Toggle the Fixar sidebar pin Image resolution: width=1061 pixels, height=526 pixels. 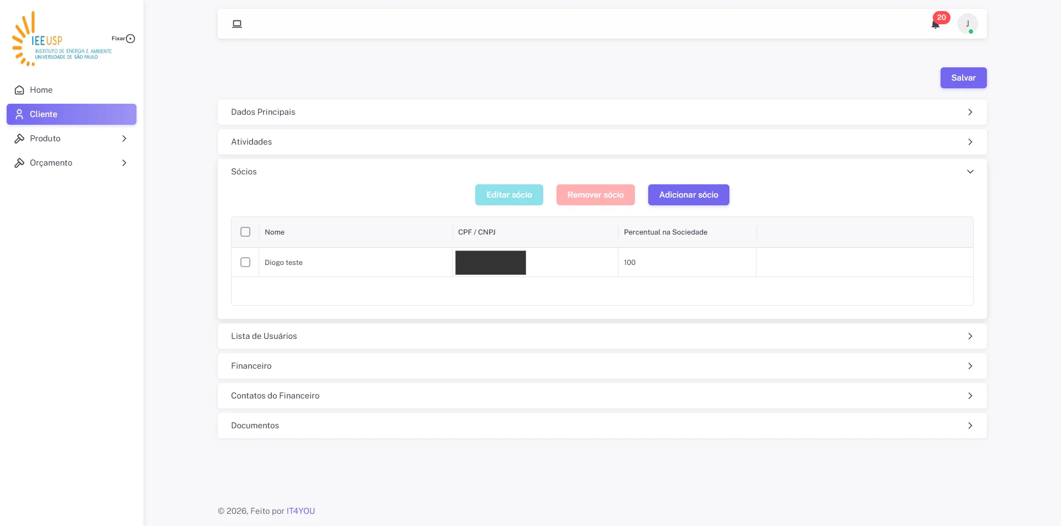130,39
